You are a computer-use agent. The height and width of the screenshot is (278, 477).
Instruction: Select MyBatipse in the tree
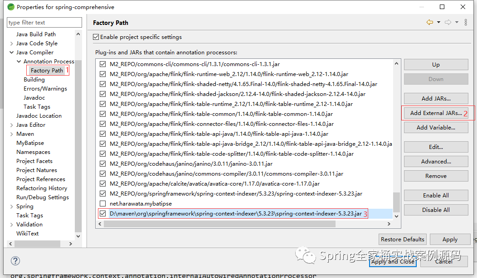pyautogui.click(x=30, y=143)
